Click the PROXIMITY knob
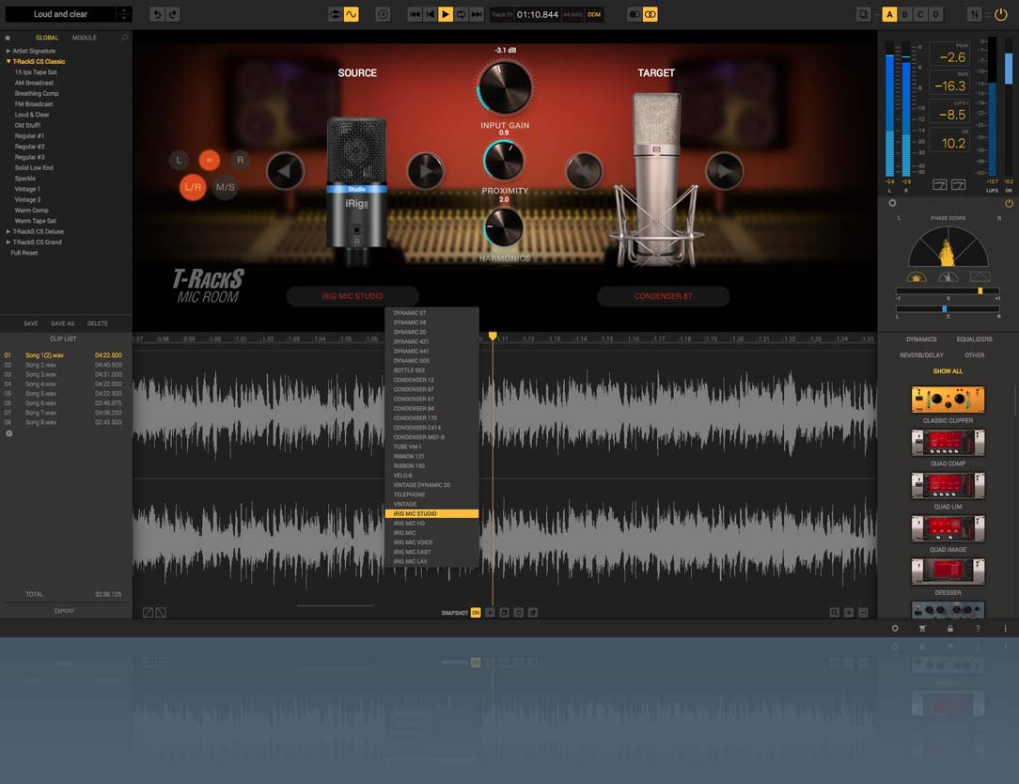The image size is (1019, 784). [x=504, y=161]
